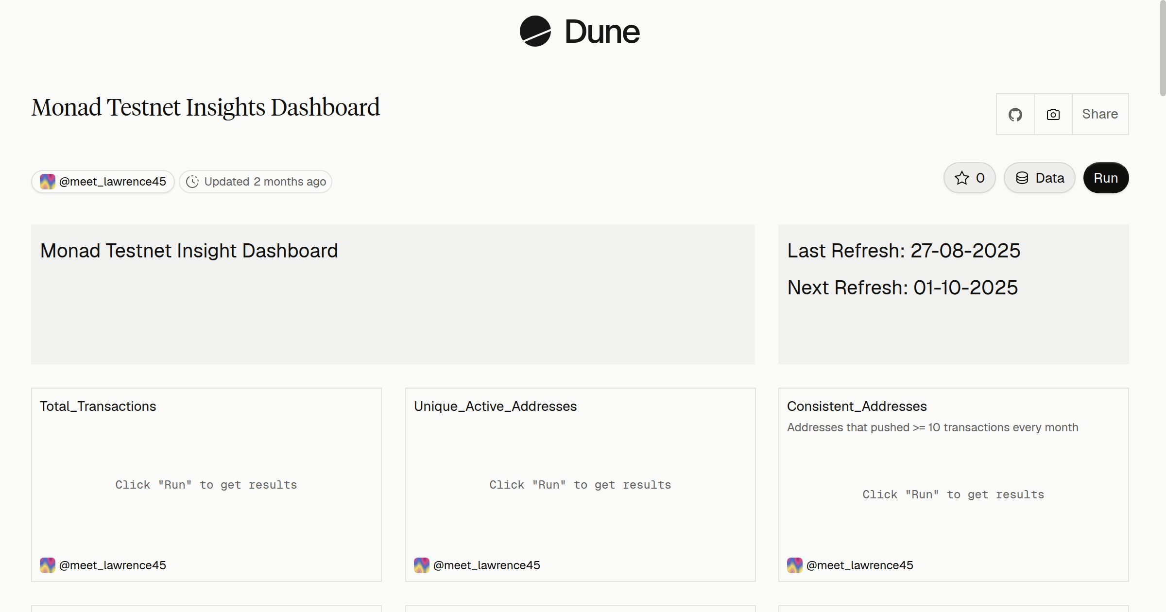Screen dimensions: 1166x612
Task: Open the Data button
Action: [x=1040, y=178]
